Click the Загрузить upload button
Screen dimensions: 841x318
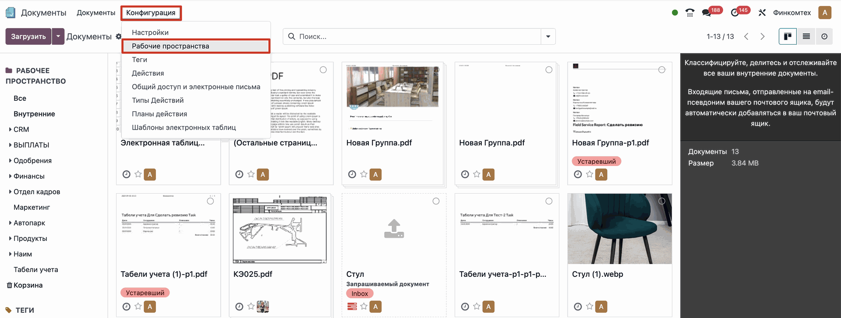point(28,36)
